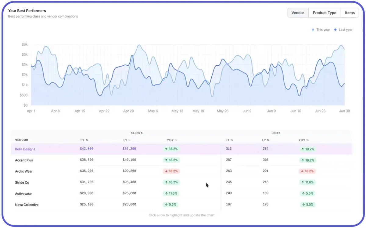This screenshot has height=228, width=366.
Task: Click the $25,100 sales value
Action: click(87, 204)
